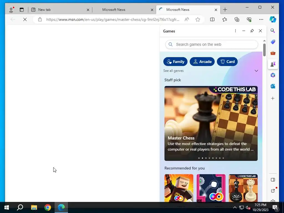
Task: Minimize the Games panel
Action: pyautogui.click(x=244, y=31)
